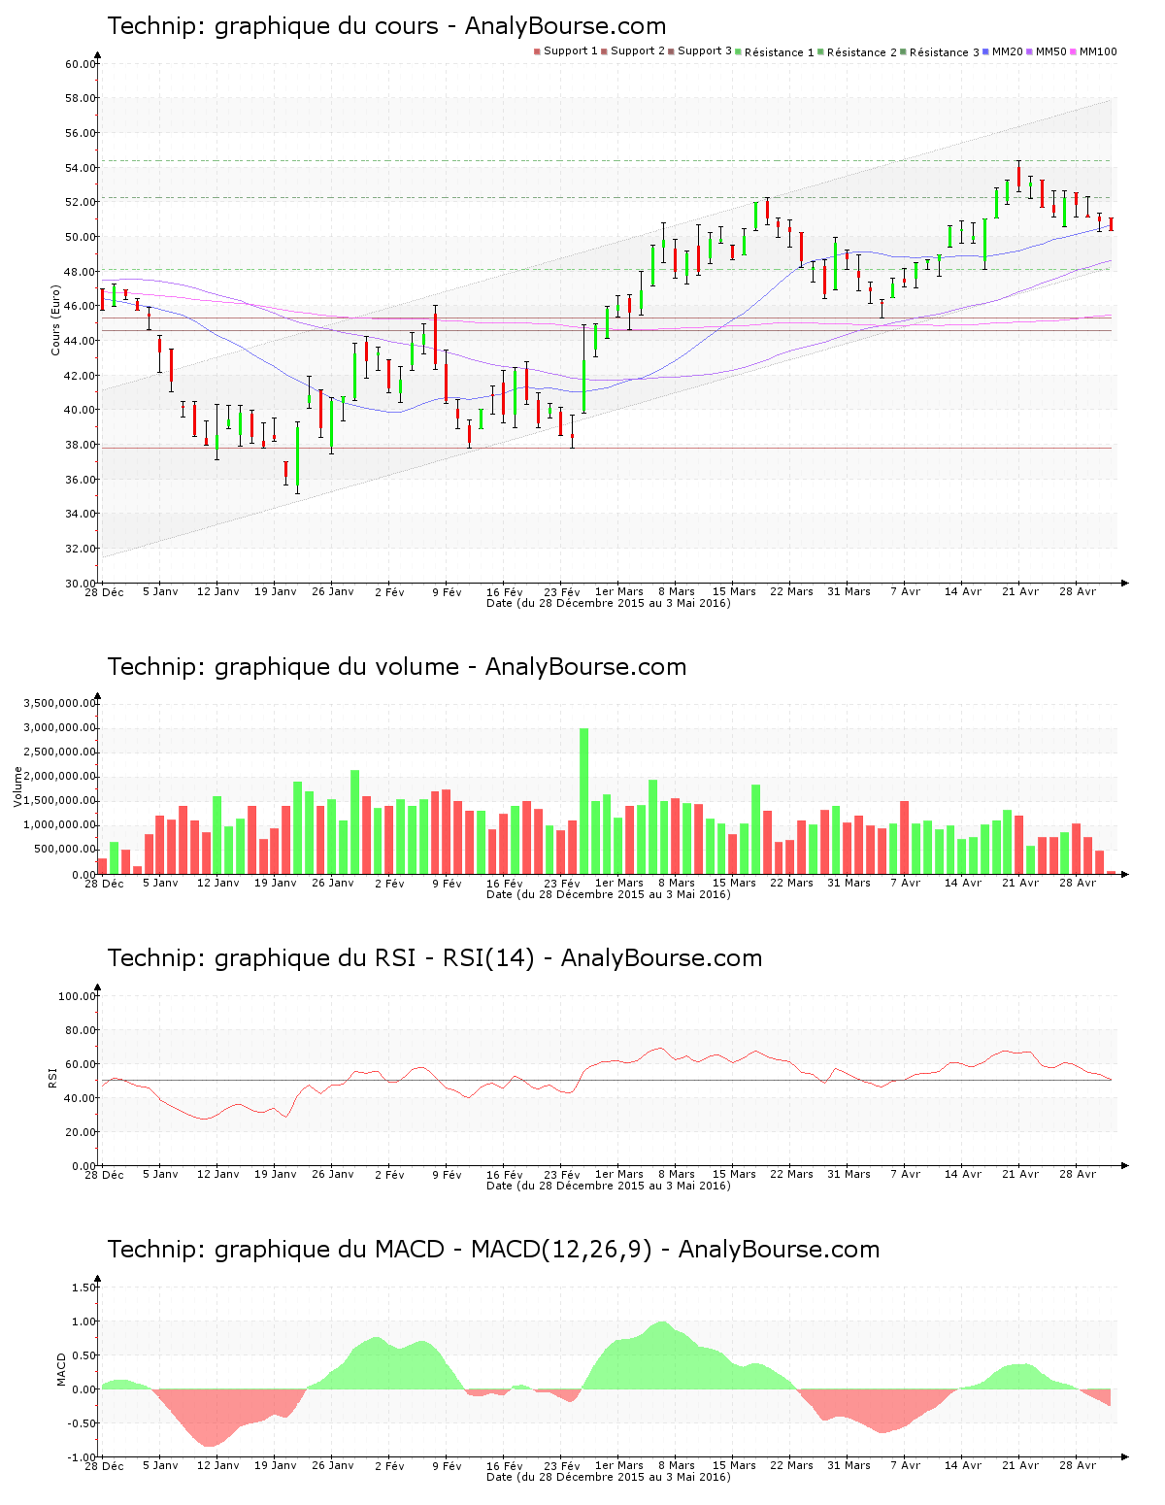This screenshot has width=1165, height=1505.
Task: Click the Support 2 legend label
Action: [x=638, y=50]
